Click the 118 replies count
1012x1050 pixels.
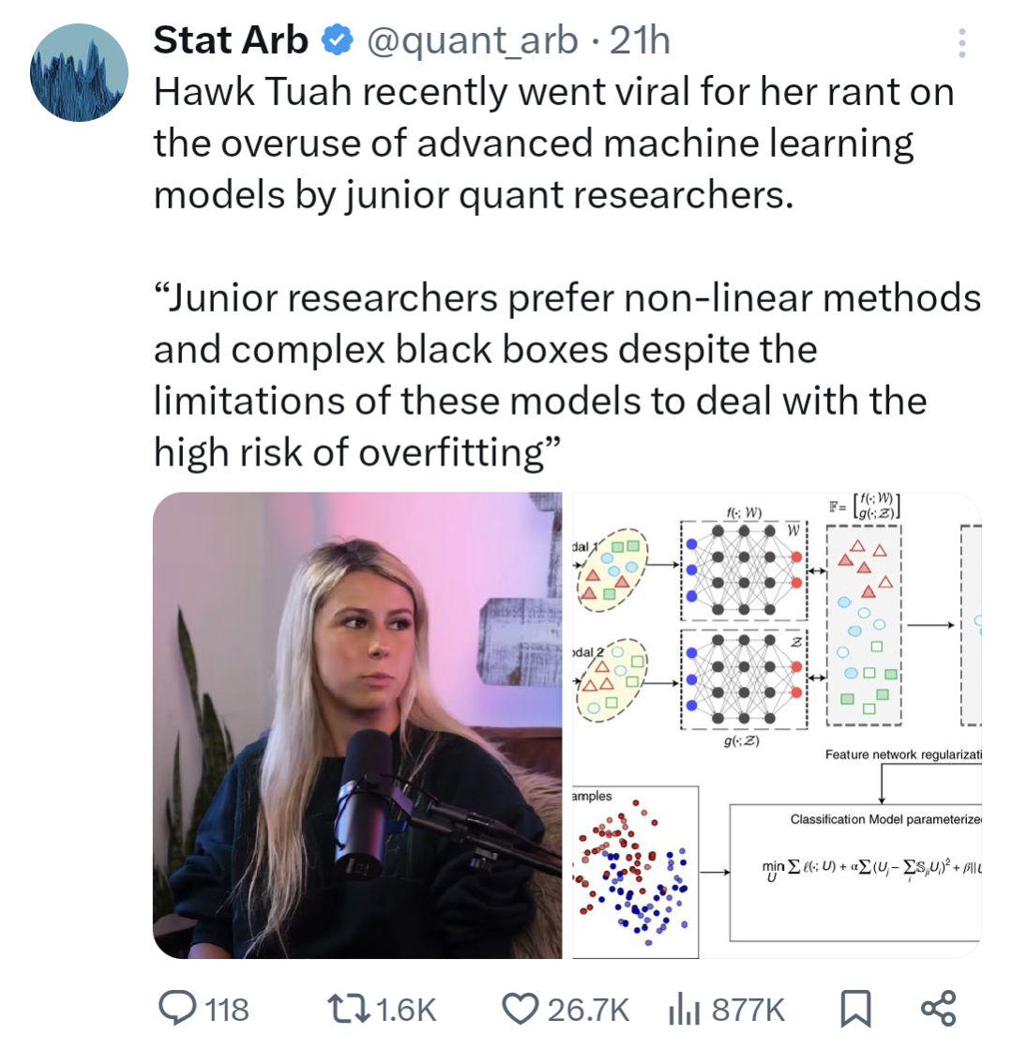click(227, 1010)
